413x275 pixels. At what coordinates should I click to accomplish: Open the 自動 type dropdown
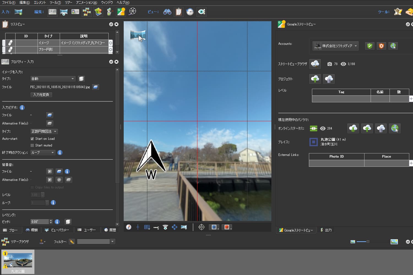pyautogui.click(x=53, y=79)
